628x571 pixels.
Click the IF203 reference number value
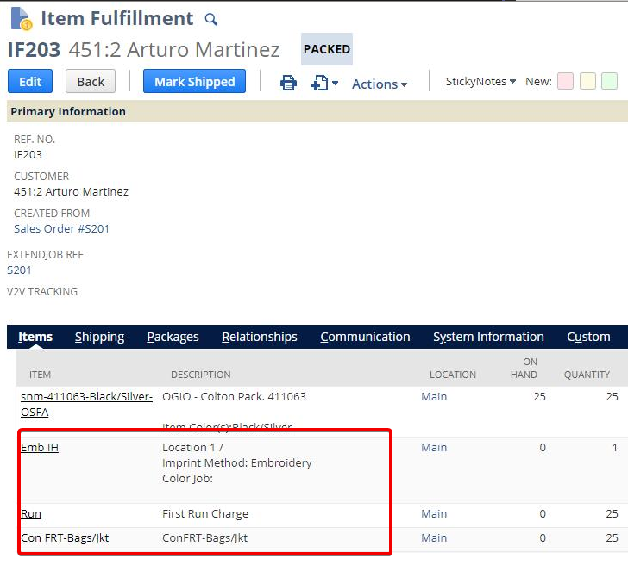tap(28, 155)
